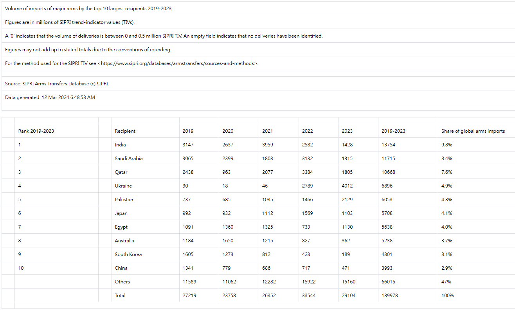Click the Rank 2019-2023 header cell
This screenshot has width=515, height=312.
36,131
